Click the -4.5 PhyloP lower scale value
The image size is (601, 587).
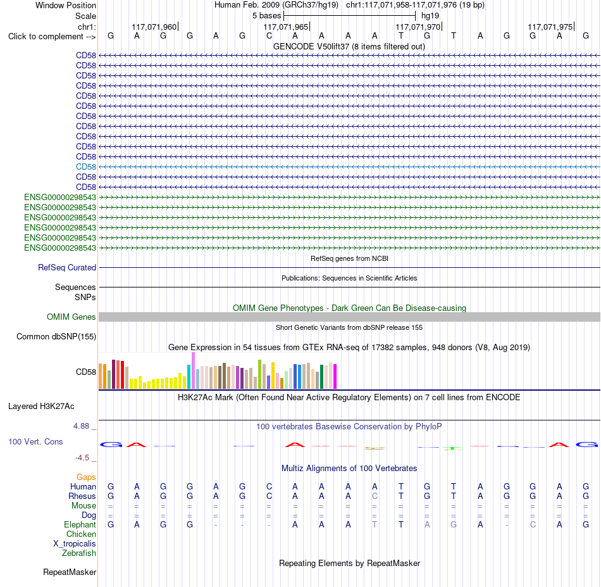pos(82,458)
